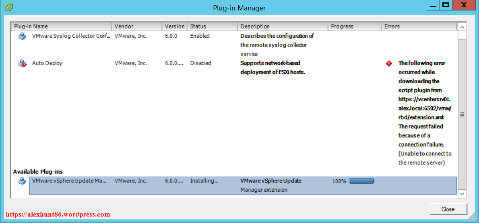Sort by the Vendor column header
Image resolution: width=479 pixels, height=223 pixels.
coord(137,27)
